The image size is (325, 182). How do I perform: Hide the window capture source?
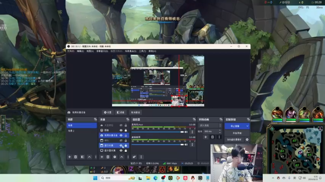[x=121, y=146]
